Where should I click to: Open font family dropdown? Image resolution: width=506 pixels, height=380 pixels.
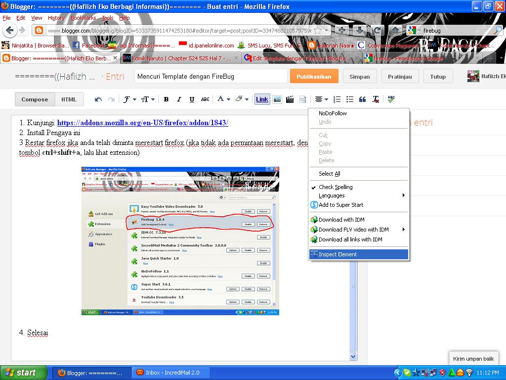[130, 99]
